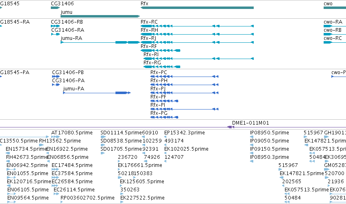
Task: Select the 236720 EST label
Action: click(x=128, y=157)
